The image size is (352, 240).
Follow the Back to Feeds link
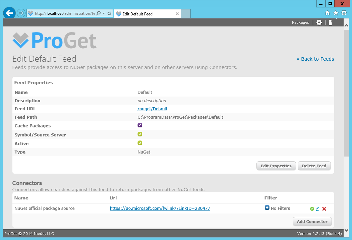pyautogui.click(x=315, y=59)
